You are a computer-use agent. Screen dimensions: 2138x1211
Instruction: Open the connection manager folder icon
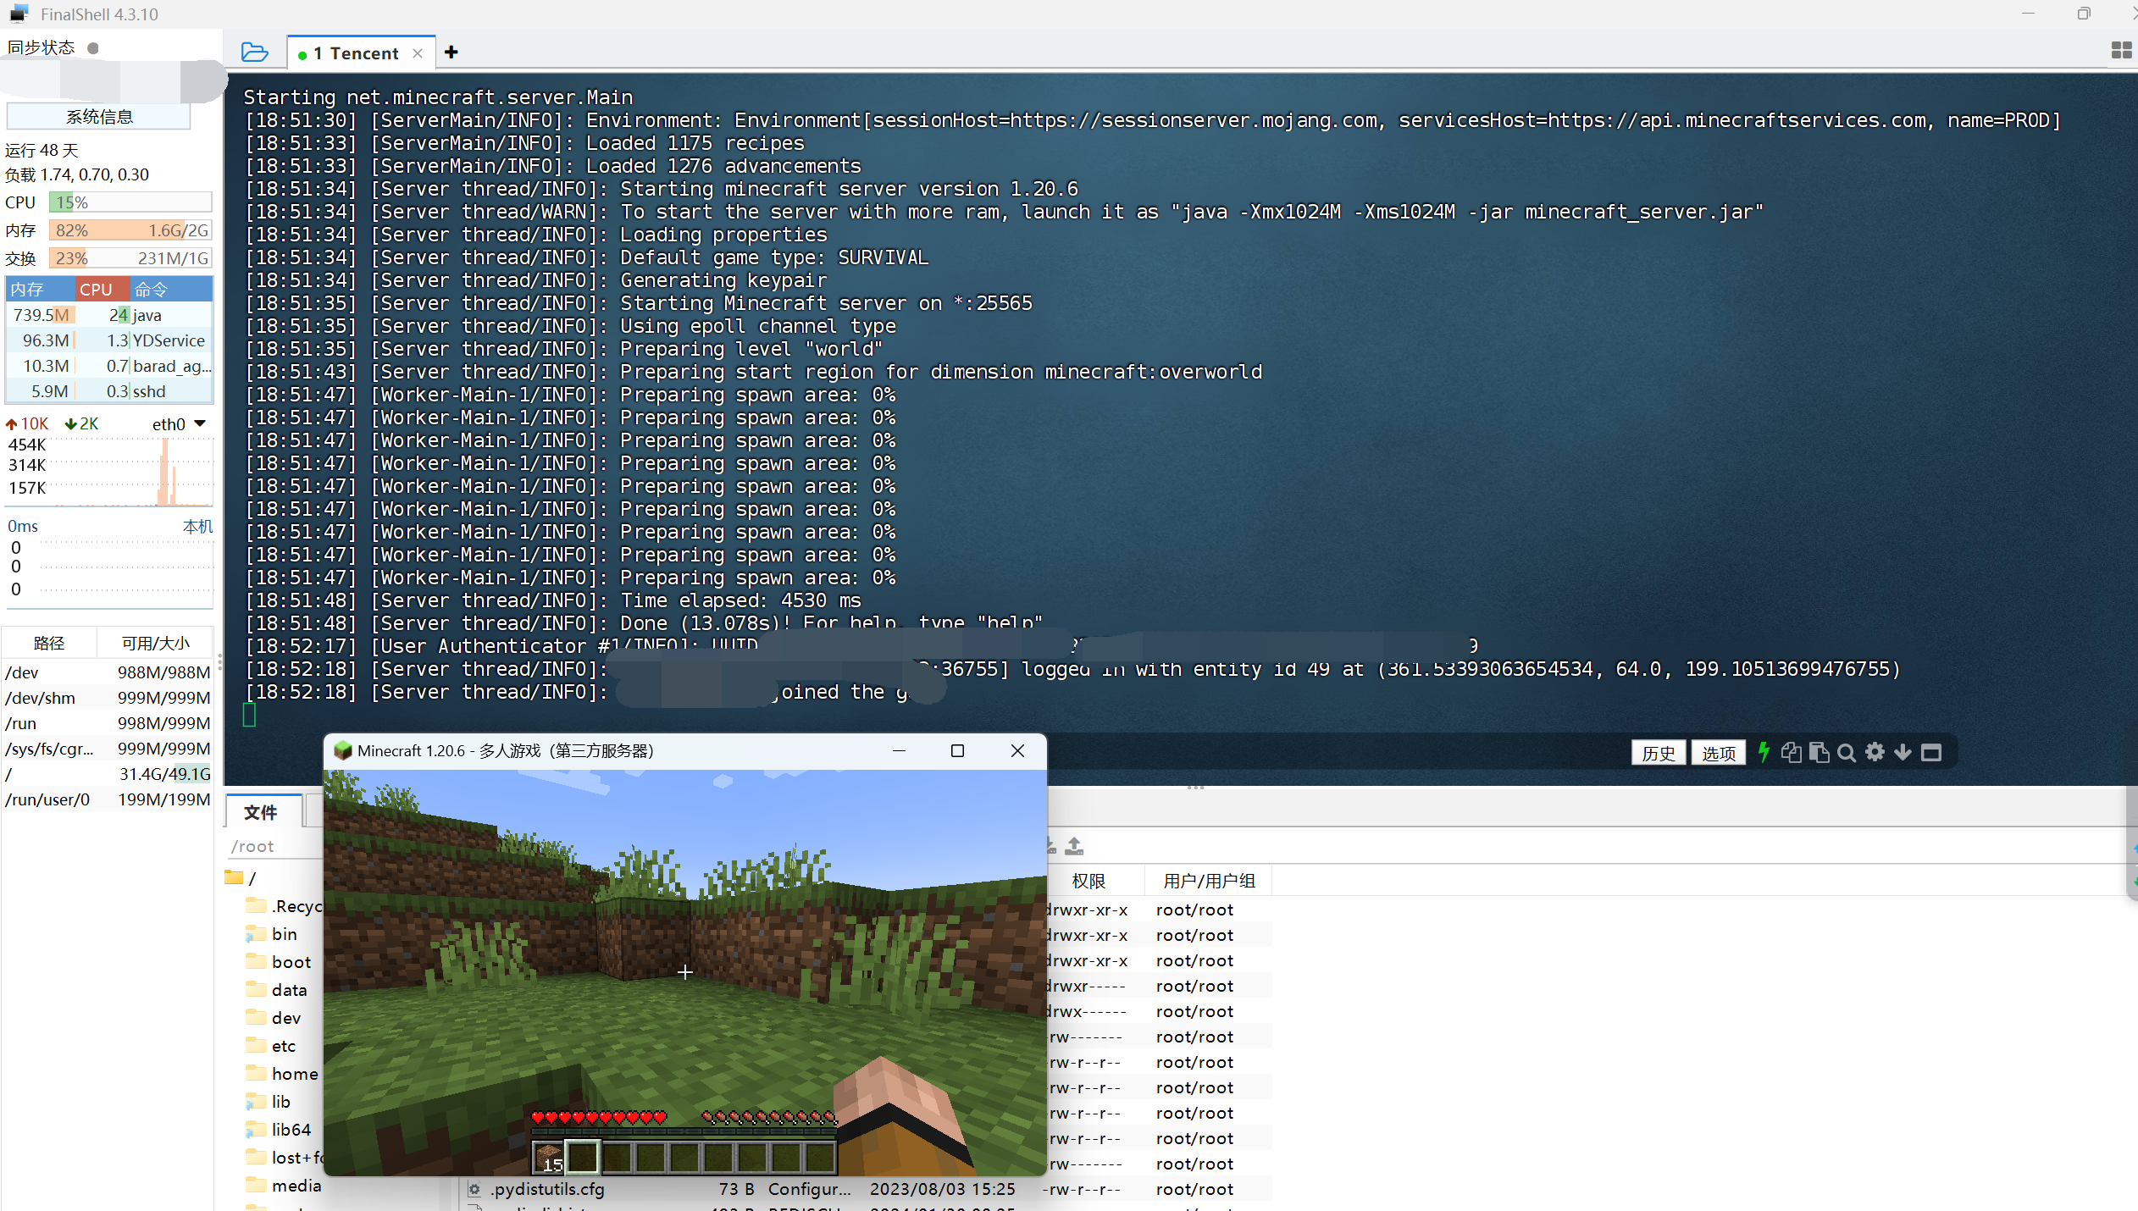(x=254, y=53)
